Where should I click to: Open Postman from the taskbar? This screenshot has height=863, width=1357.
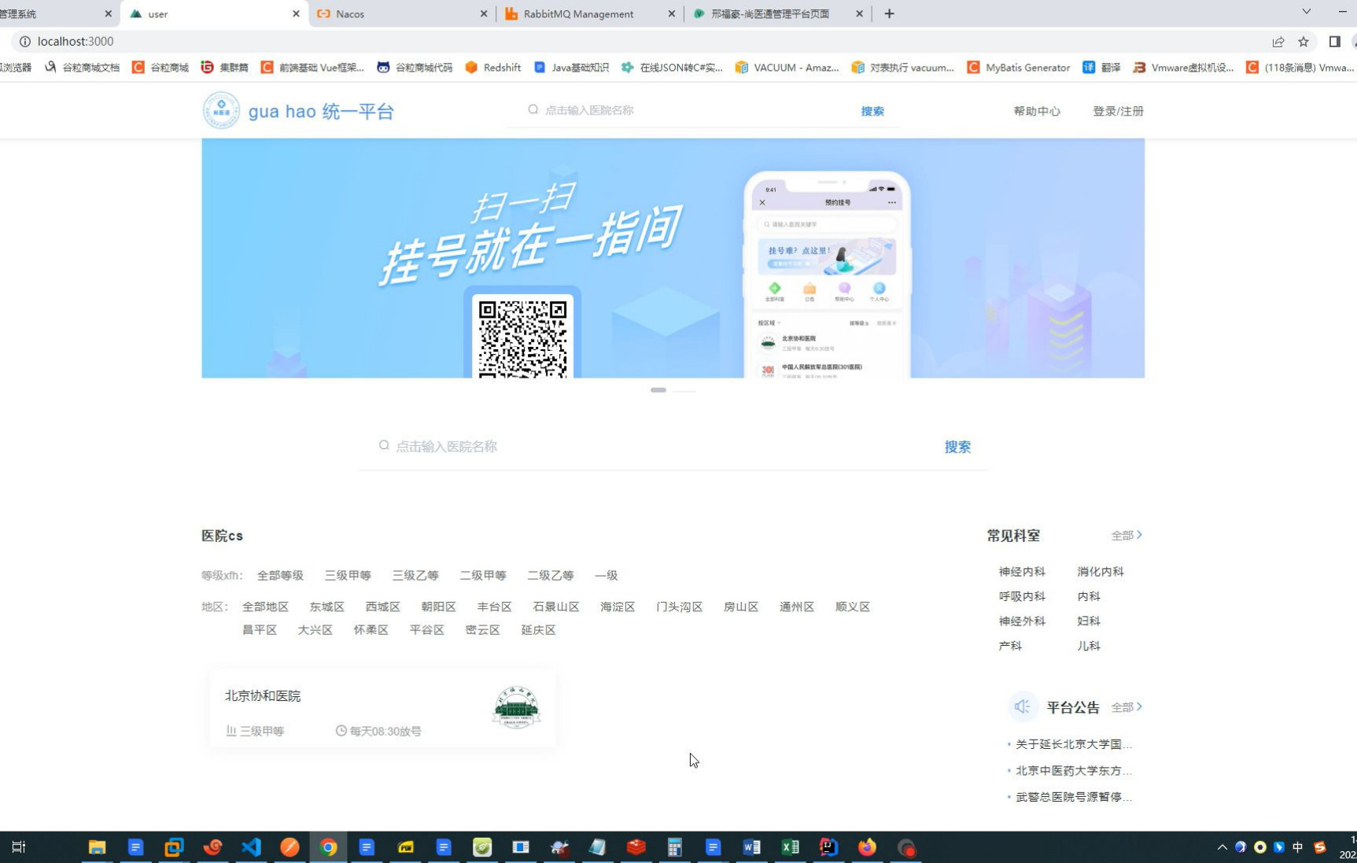point(289,847)
